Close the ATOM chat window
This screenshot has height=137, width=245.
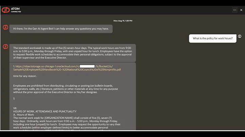tap(241, 10)
